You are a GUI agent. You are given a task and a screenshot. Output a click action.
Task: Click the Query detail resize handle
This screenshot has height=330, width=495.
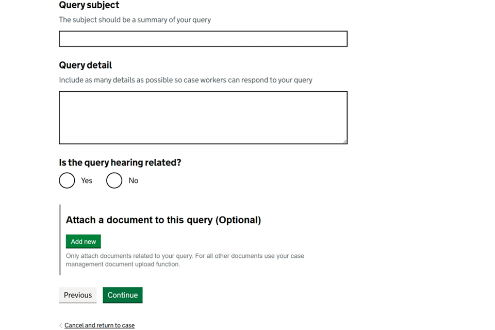(345, 141)
